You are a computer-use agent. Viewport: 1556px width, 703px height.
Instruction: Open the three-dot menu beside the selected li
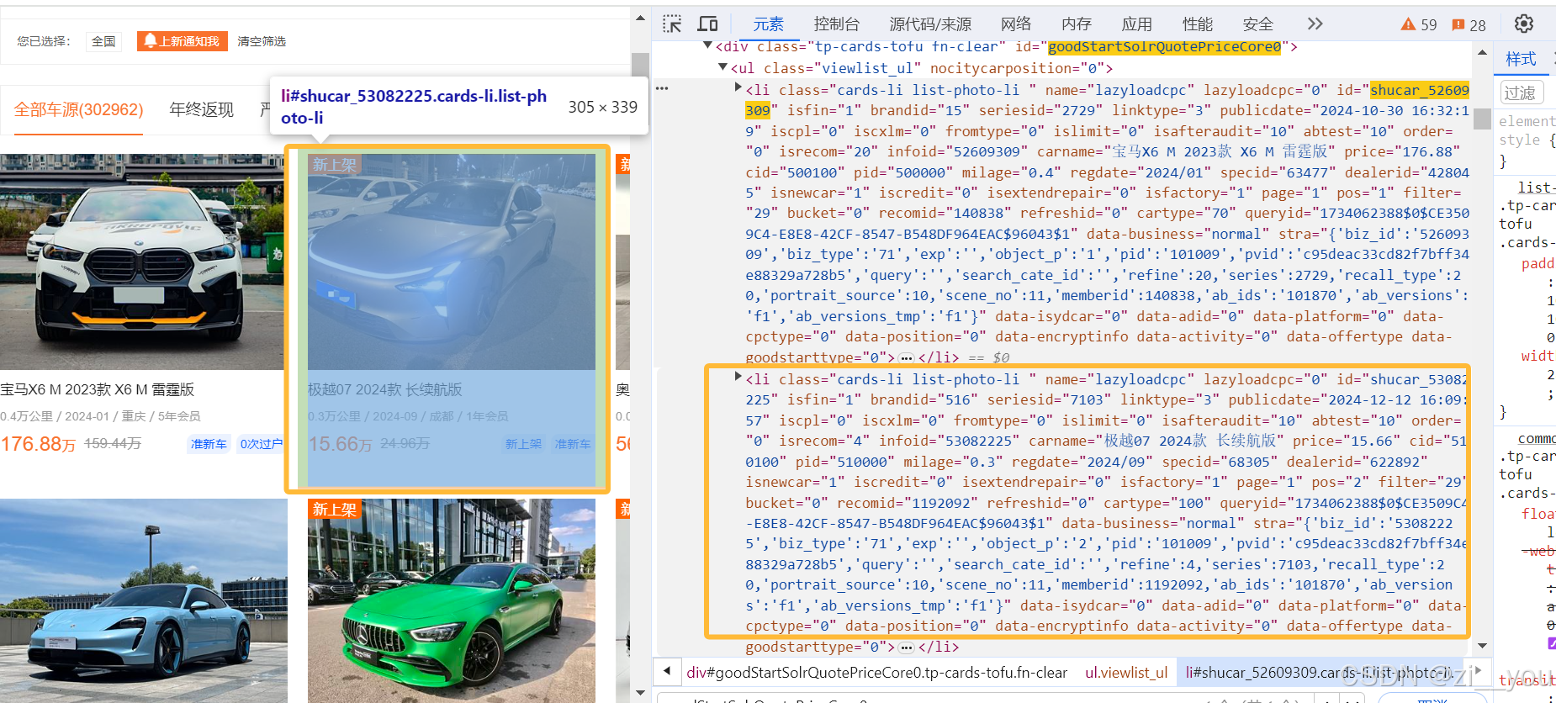pyautogui.click(x=662, y=88)
